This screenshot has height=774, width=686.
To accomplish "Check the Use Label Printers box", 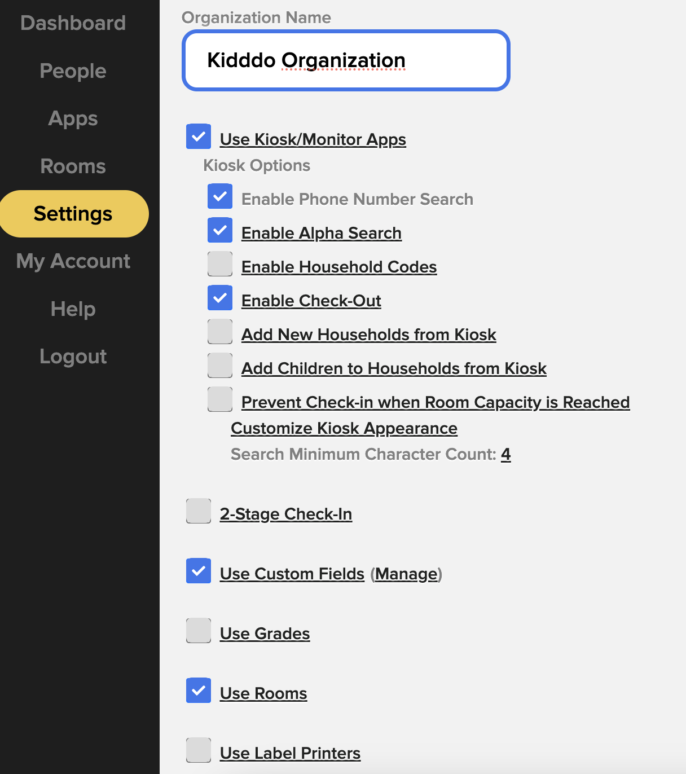I will 199,751.
